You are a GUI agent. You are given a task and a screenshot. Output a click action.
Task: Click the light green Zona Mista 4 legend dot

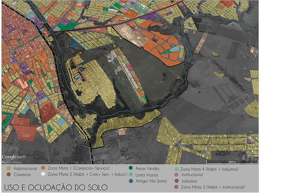[x=177, y=169]
